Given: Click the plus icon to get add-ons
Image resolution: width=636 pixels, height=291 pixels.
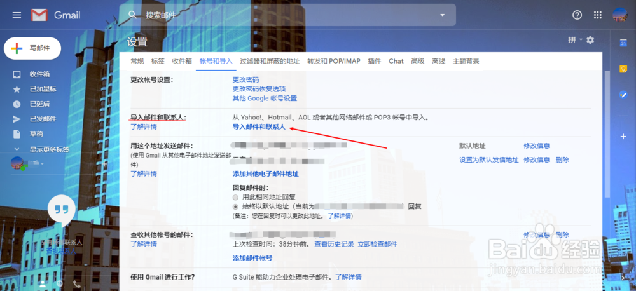Looking at the screenshot, I should [624, 137].
